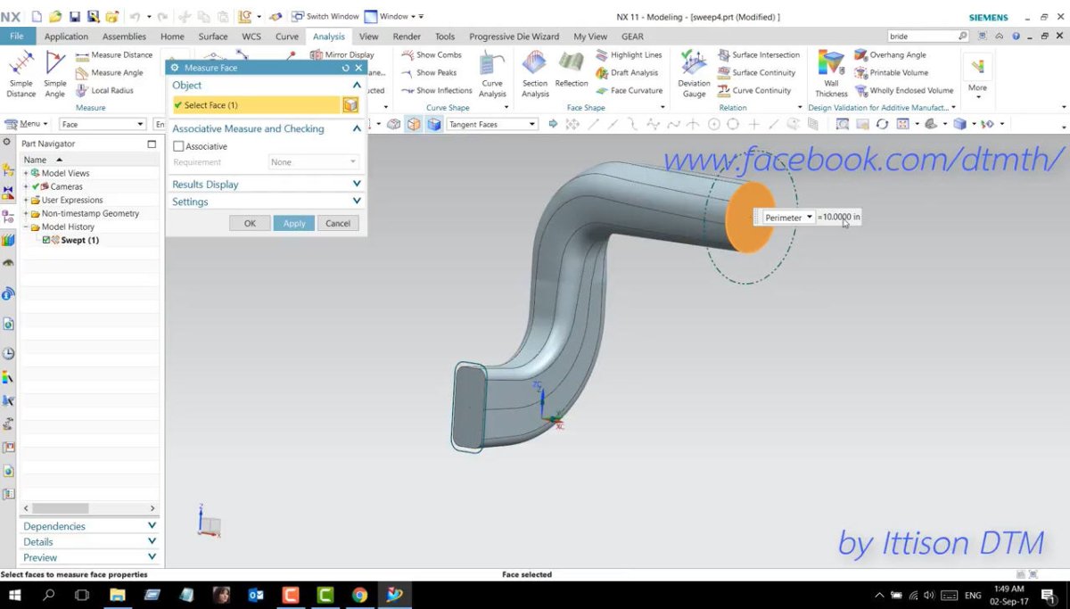This screenshot has width=1070, height=609.
Task: Switch to the Progressive Die Wizard tab
Action: click(513, 37)
